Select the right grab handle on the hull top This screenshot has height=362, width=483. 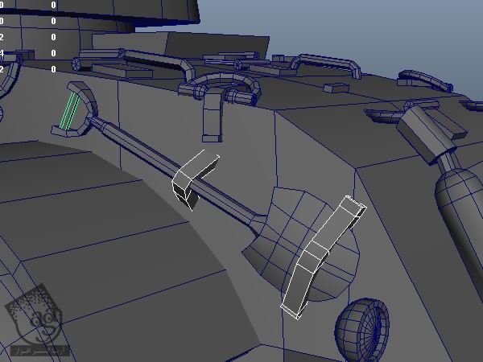click(320, 63)
